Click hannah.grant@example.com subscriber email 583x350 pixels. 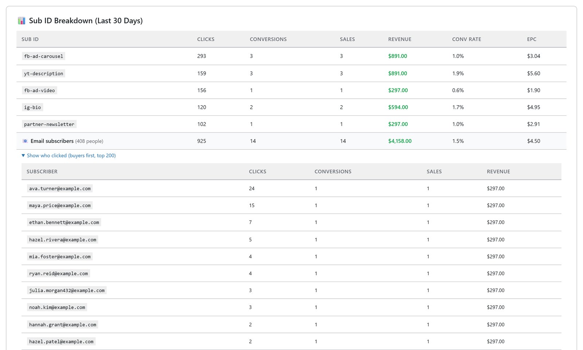[x=63, y=325]
